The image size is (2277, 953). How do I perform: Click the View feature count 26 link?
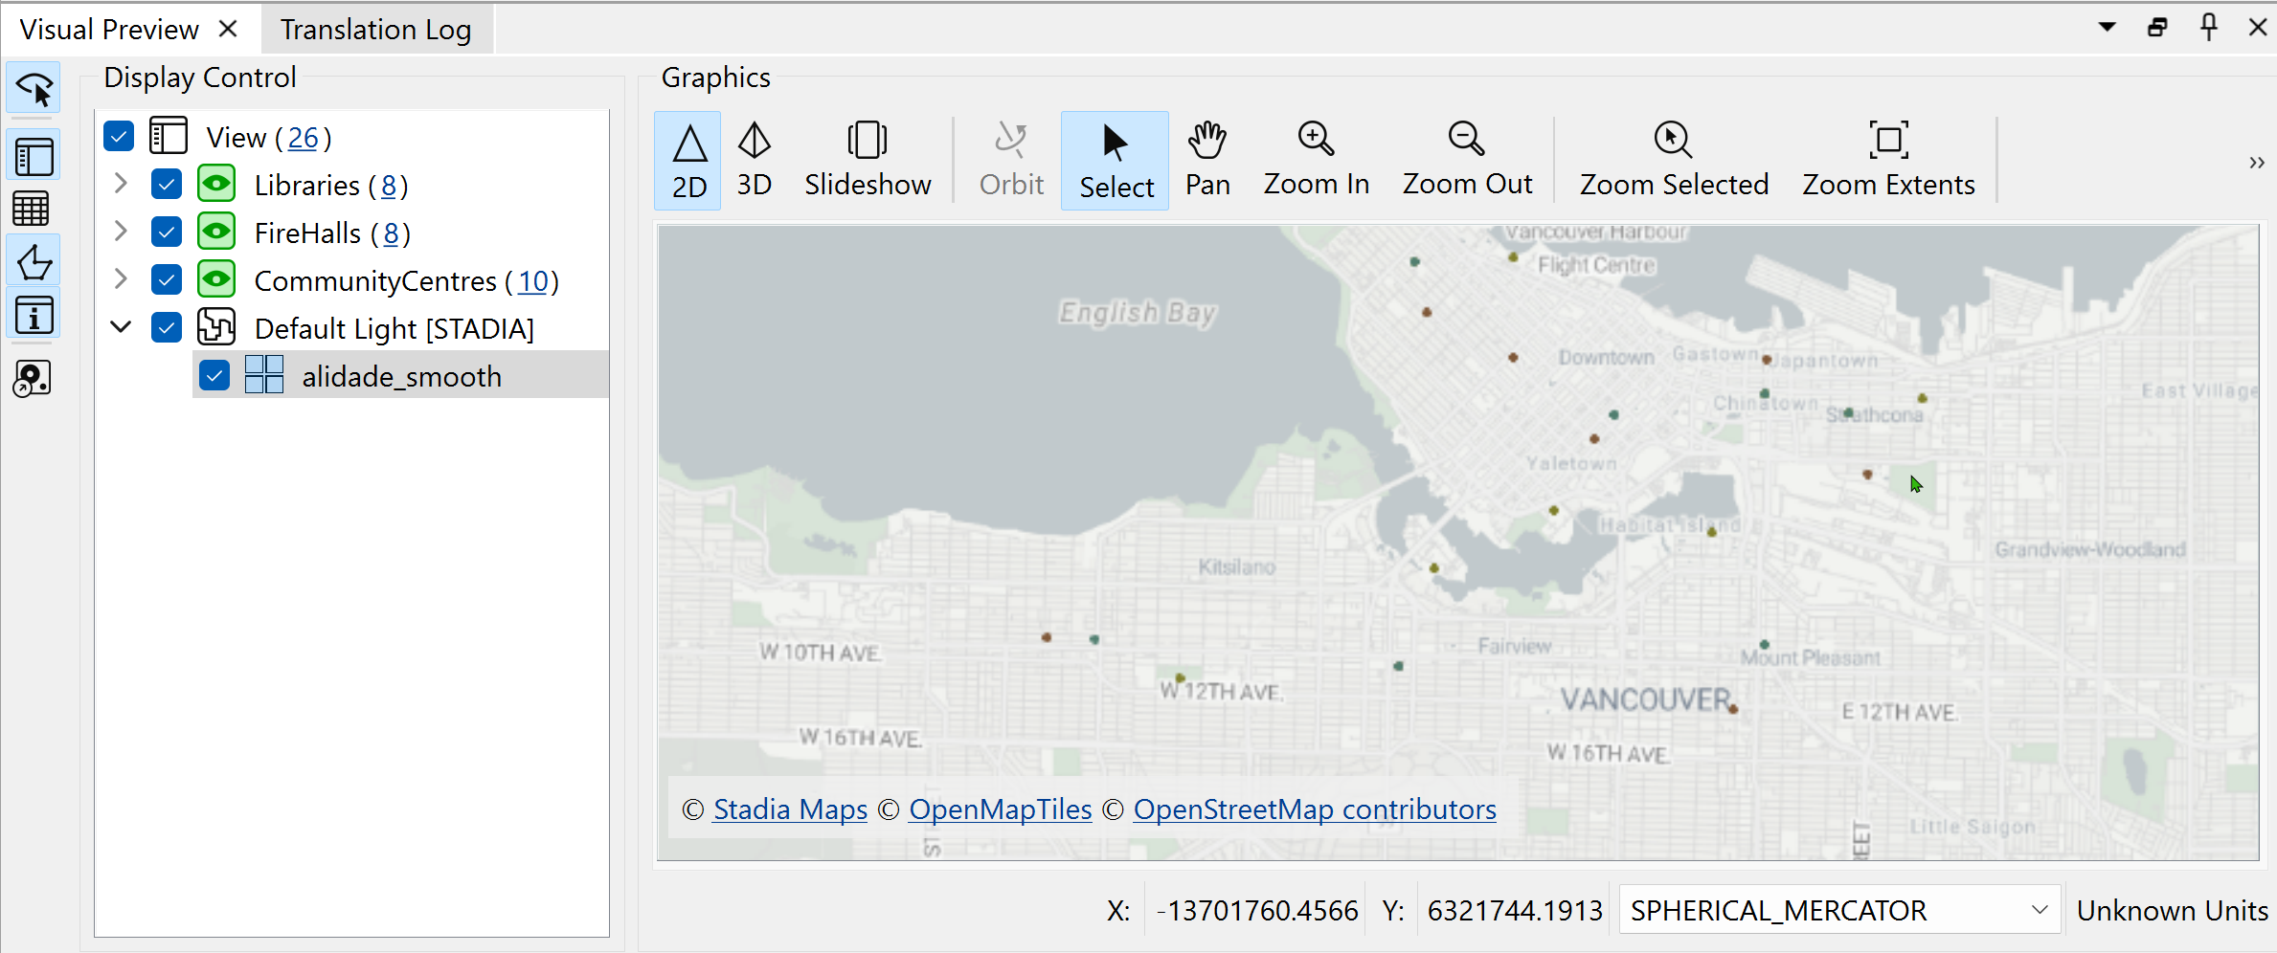click(303, 138)
